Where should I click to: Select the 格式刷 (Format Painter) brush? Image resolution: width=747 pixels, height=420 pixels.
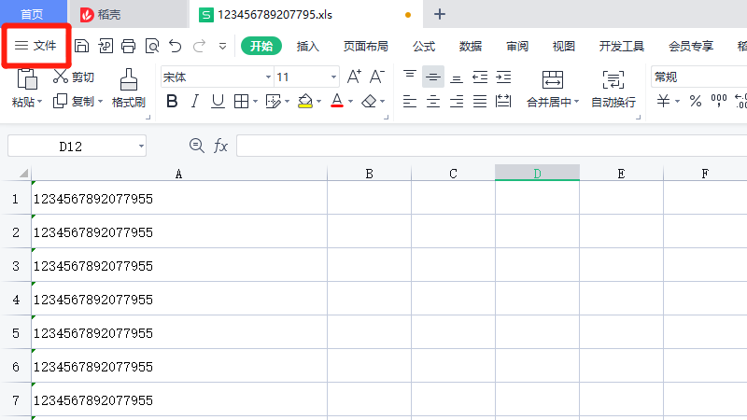click(129, 89)
